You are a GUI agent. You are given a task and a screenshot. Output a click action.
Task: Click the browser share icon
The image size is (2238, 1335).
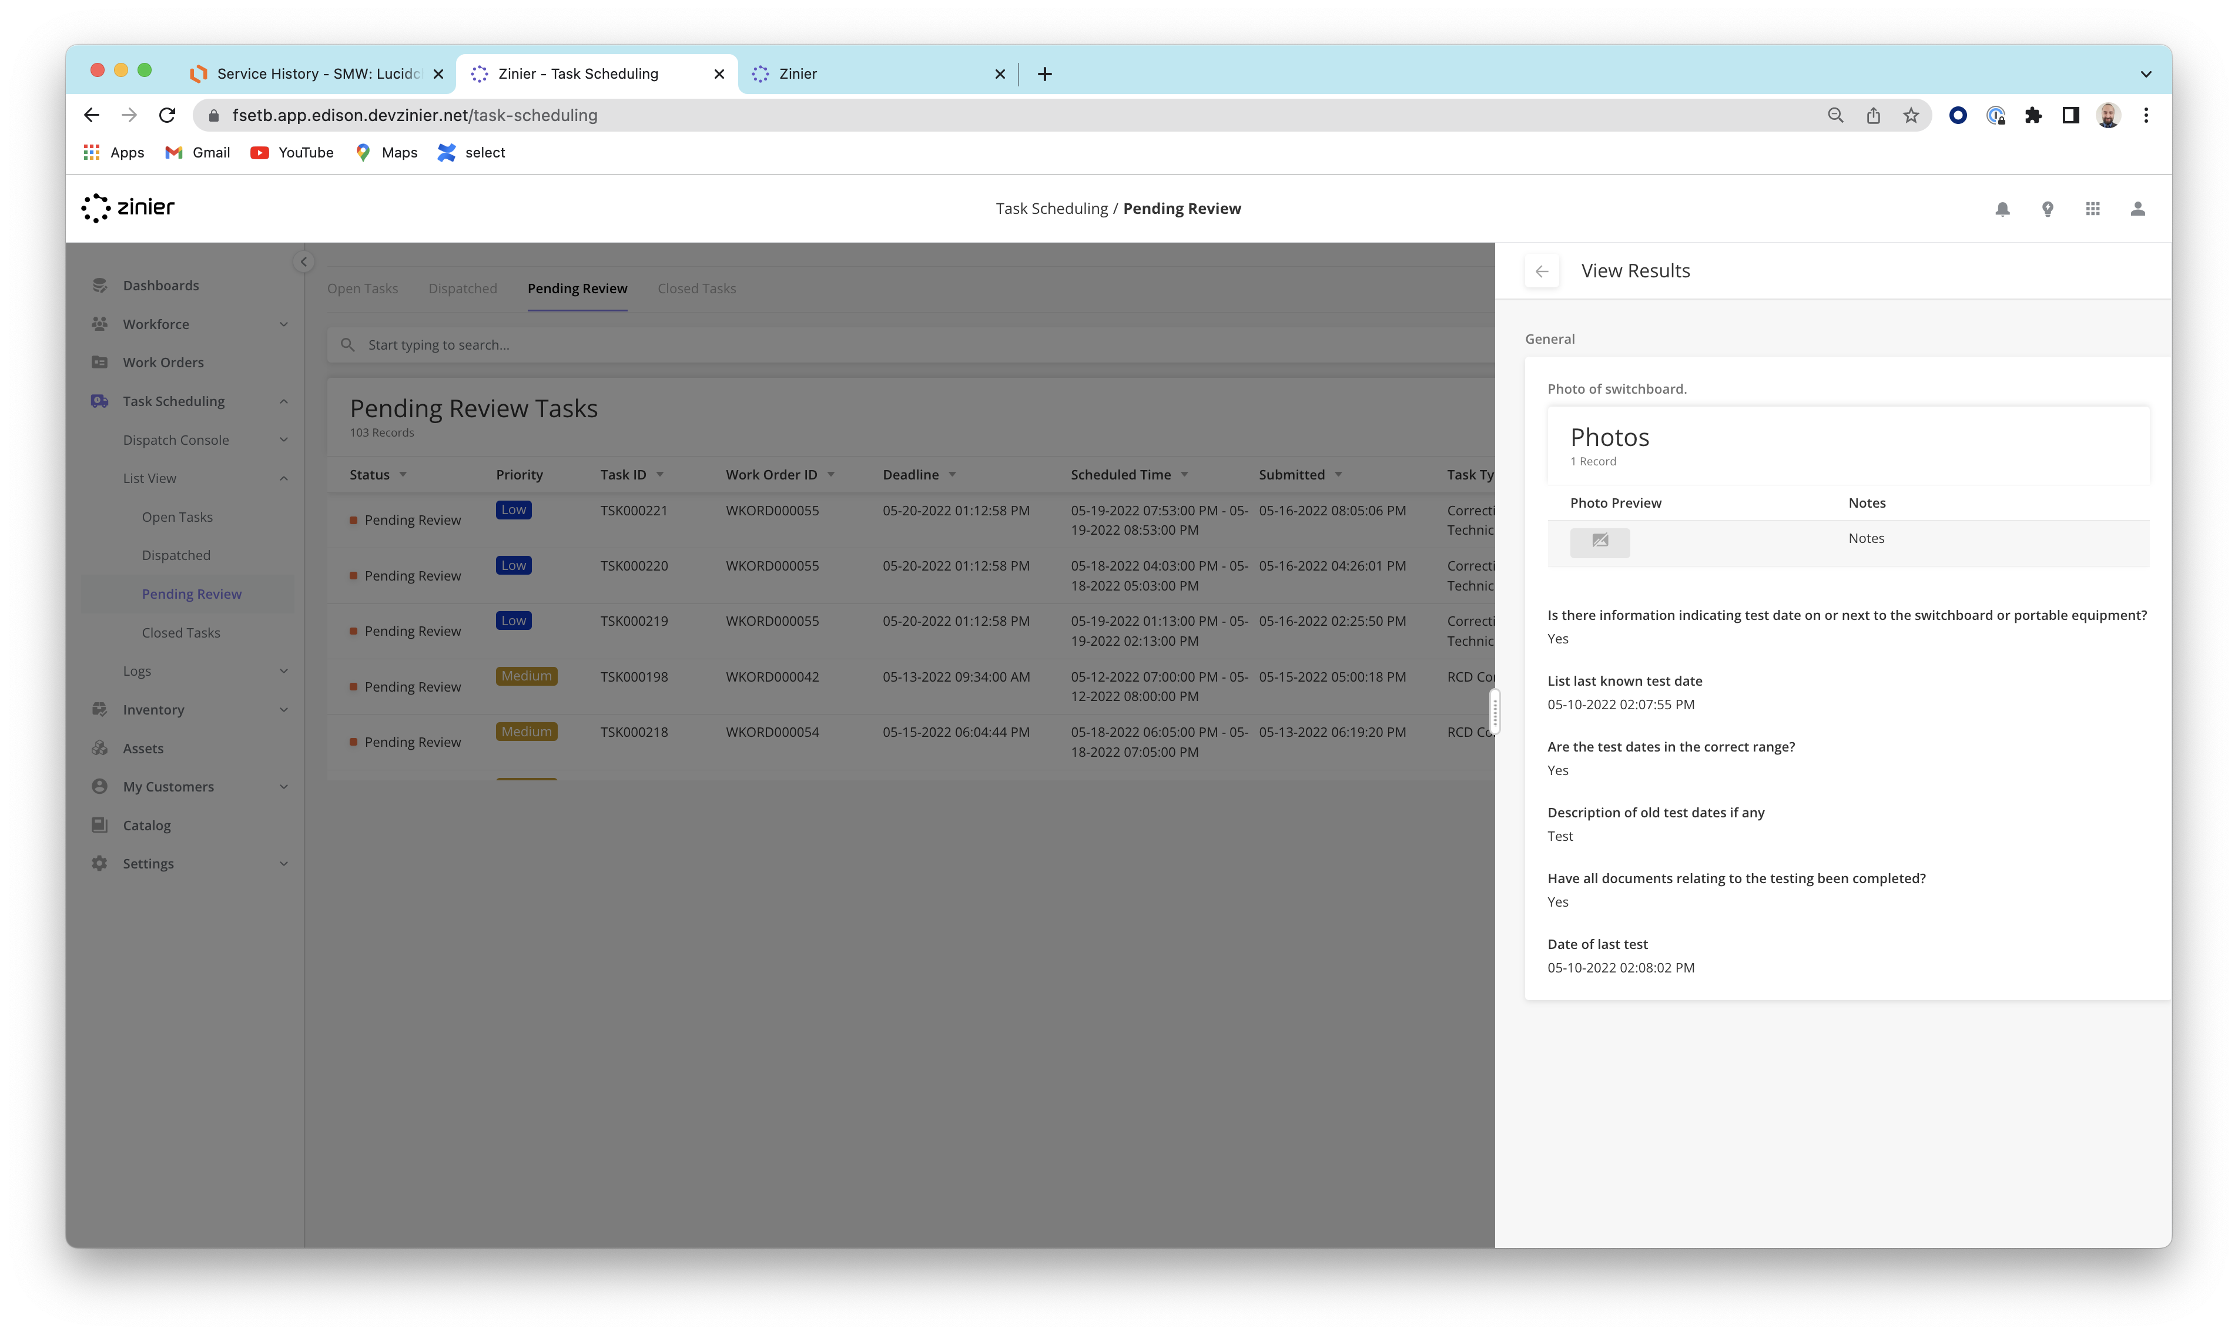[x=1873, y=115]
